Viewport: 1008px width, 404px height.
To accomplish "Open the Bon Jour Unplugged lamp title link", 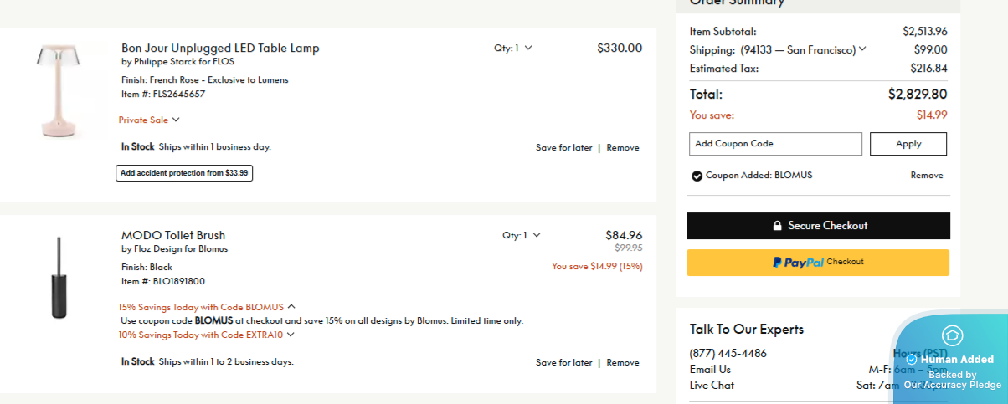I will pos(220,49).
